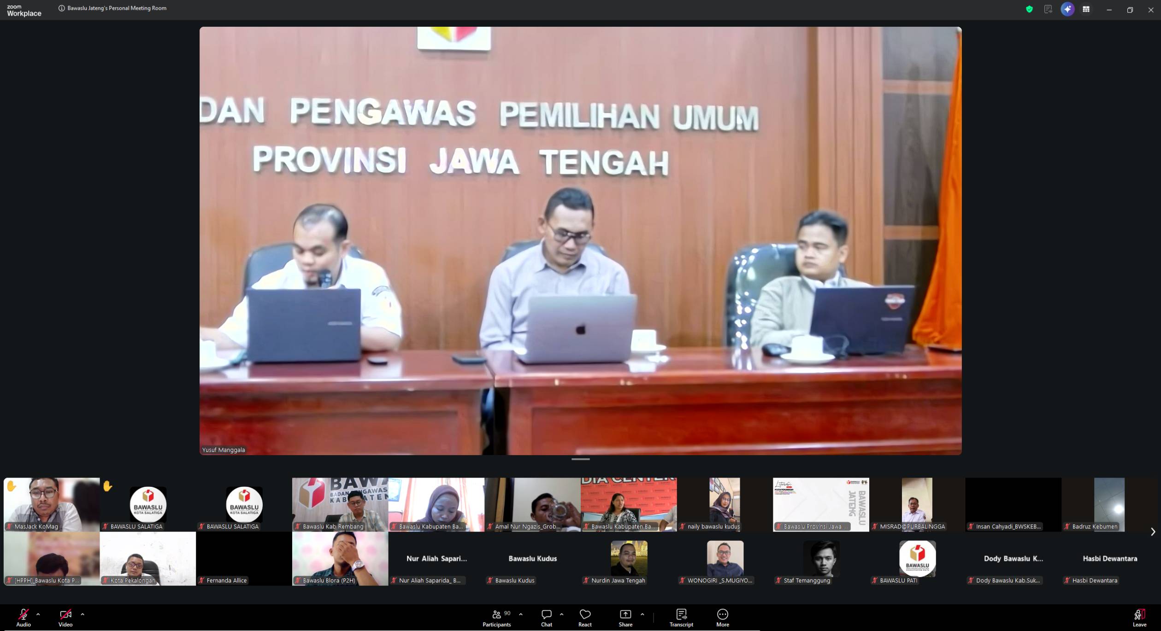Open the meeting notes icon
The width and height of the screenshot is (1161, 631).
click(x=1048, y=9)
